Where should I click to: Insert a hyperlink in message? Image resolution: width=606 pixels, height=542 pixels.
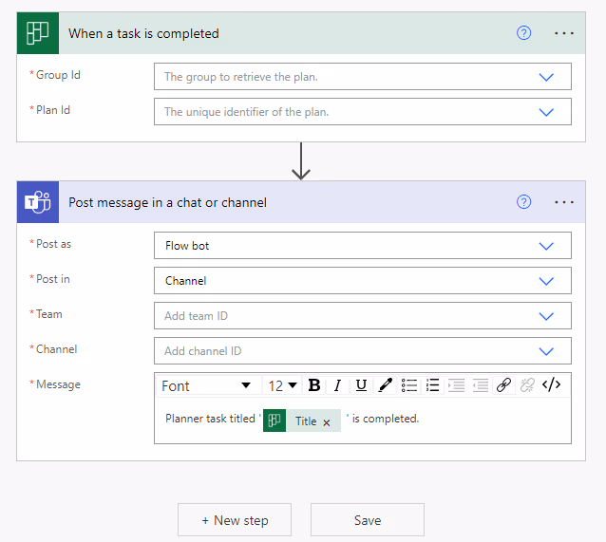pyautogui.click(x=504, y=385)
